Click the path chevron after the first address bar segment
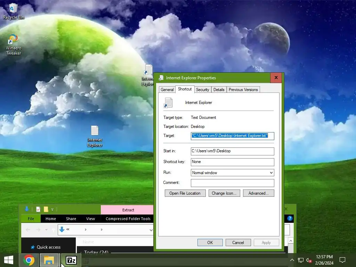The height and width of the screenshot is (267, 356). [86, 230]
